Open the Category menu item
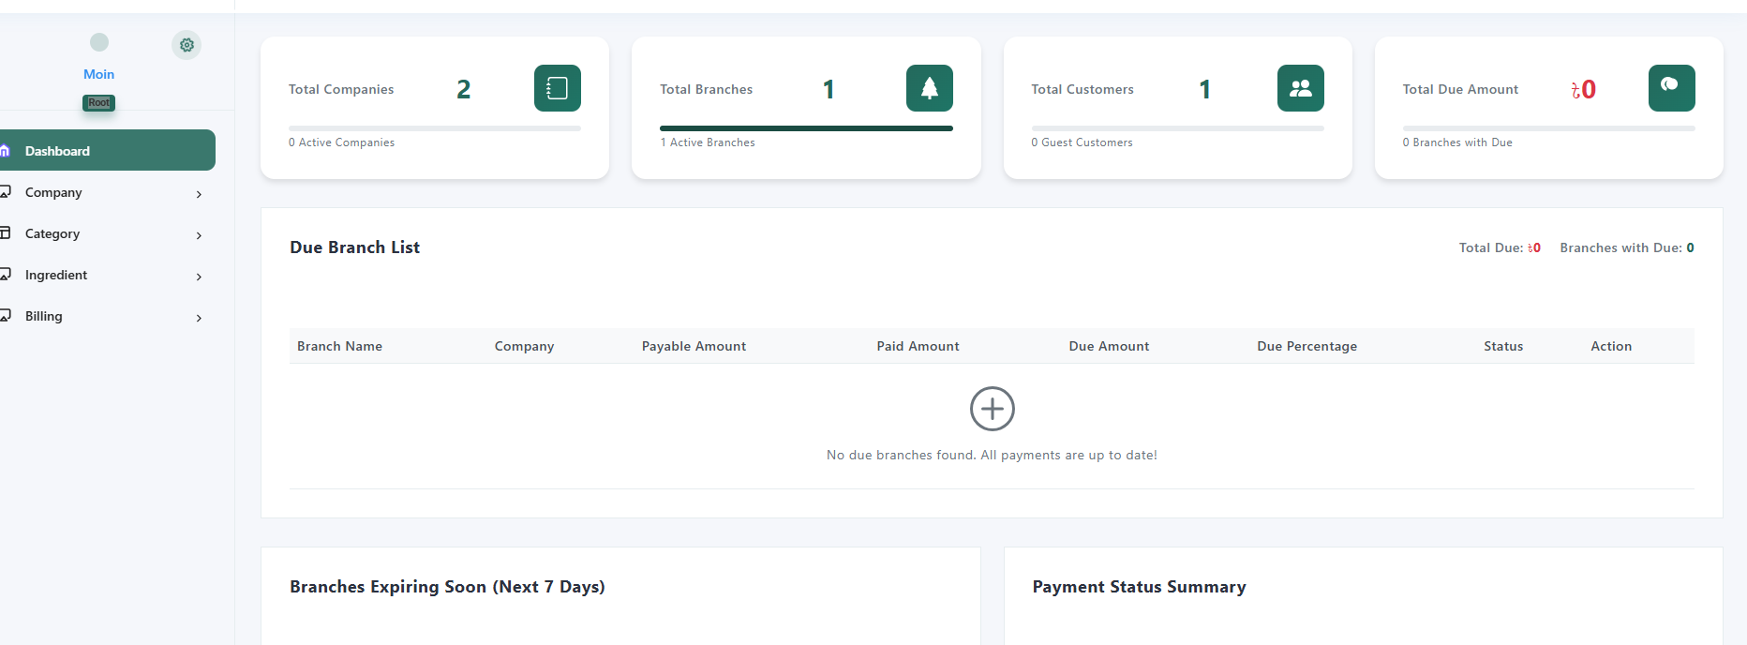Viewport: 1747px width, 645px height. coord(108,233)
